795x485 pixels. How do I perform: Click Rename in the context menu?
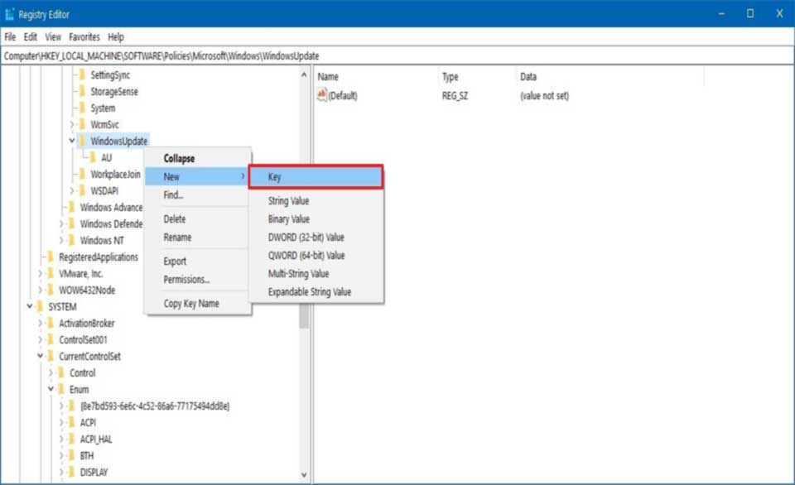tap(198, 238)
